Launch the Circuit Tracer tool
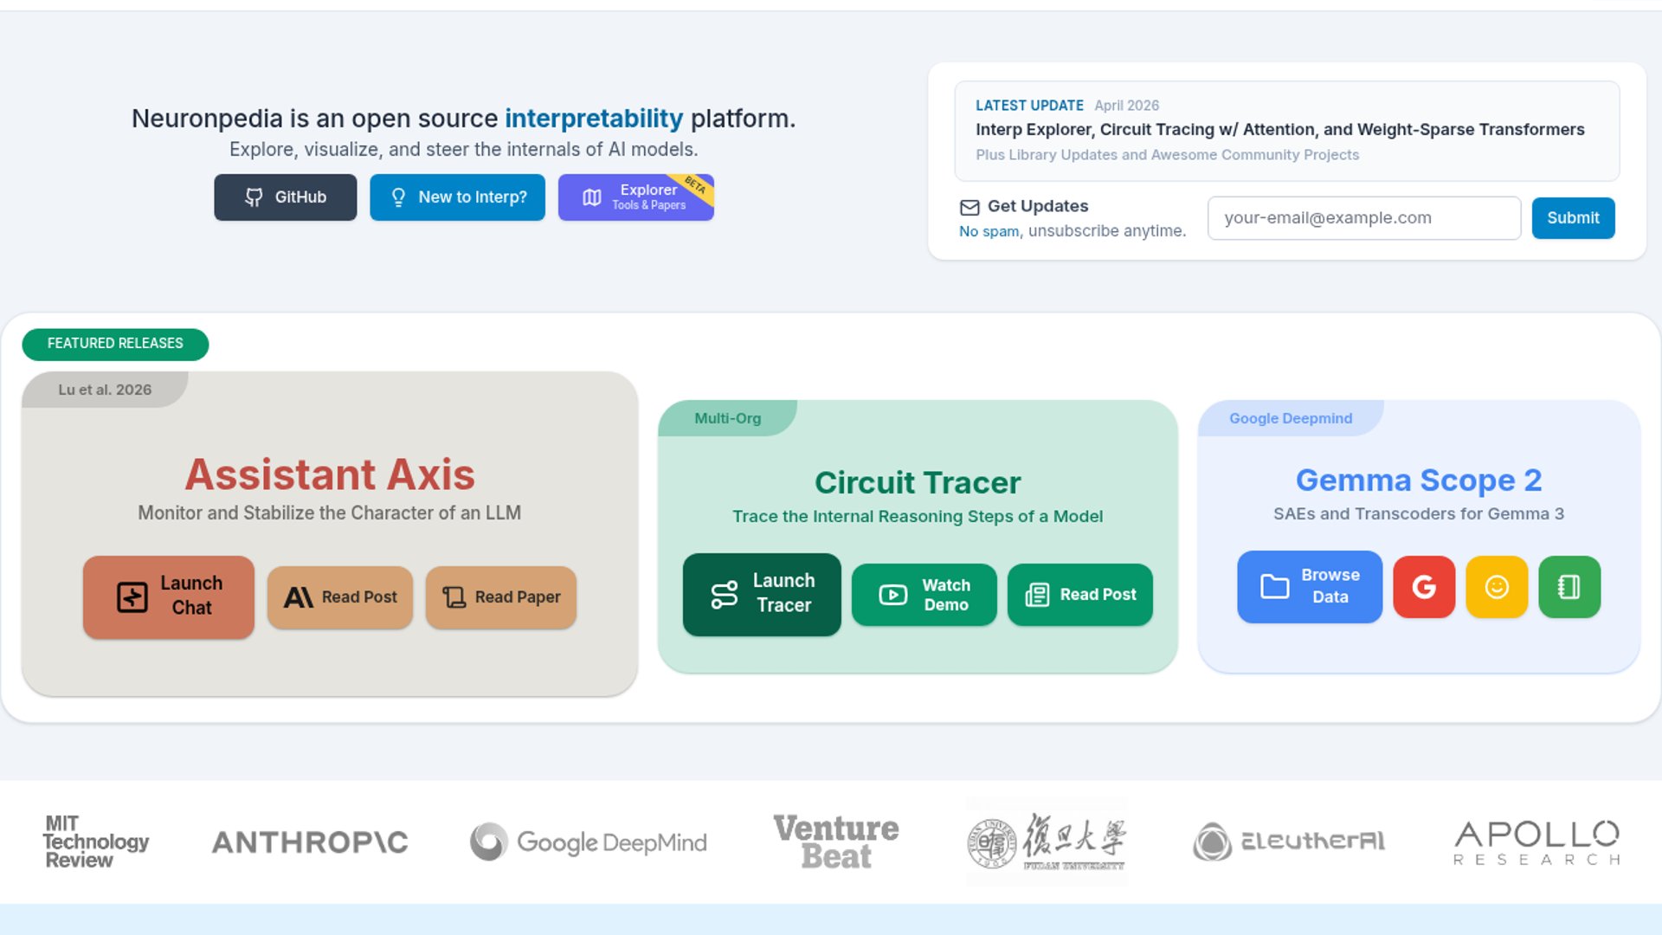This screenshot has width=1662, height=935. [x=762, y=594]
